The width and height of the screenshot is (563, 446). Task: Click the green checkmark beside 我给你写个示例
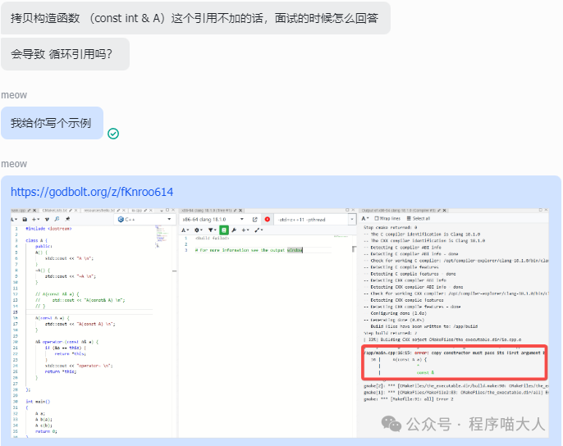113,134
